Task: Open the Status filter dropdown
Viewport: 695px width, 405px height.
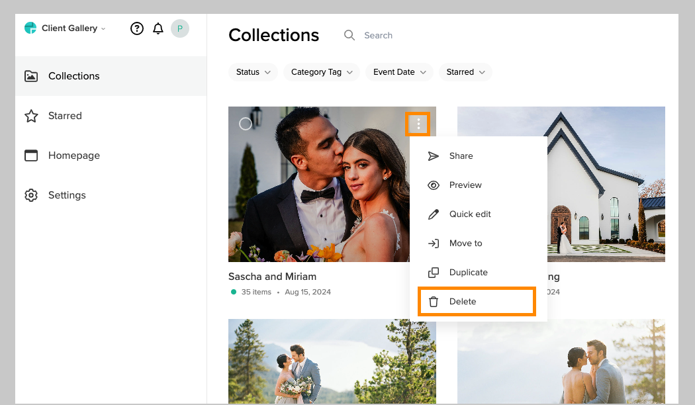Action: point(253,72)
